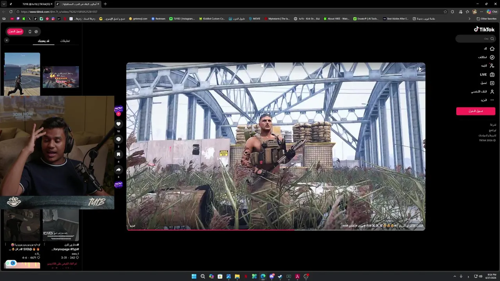Open the KickBot Custom Co... bookmark
The width and height of the screenshot is (500, 281).
coord(212,19)
